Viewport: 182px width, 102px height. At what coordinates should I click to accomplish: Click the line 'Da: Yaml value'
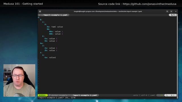(x=55, y=27)
